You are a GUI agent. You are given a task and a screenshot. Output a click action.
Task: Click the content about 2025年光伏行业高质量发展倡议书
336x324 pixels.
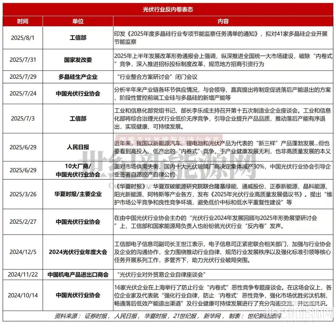223,194
